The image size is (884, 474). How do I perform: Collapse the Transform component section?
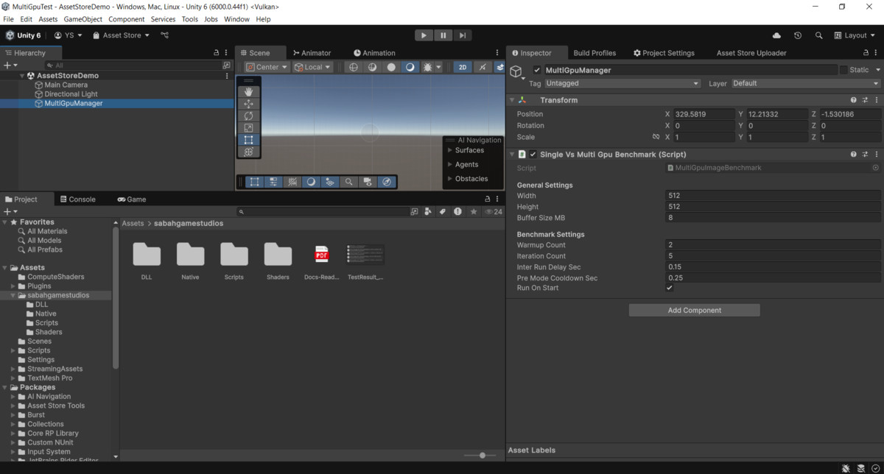[x=512, y=100]
